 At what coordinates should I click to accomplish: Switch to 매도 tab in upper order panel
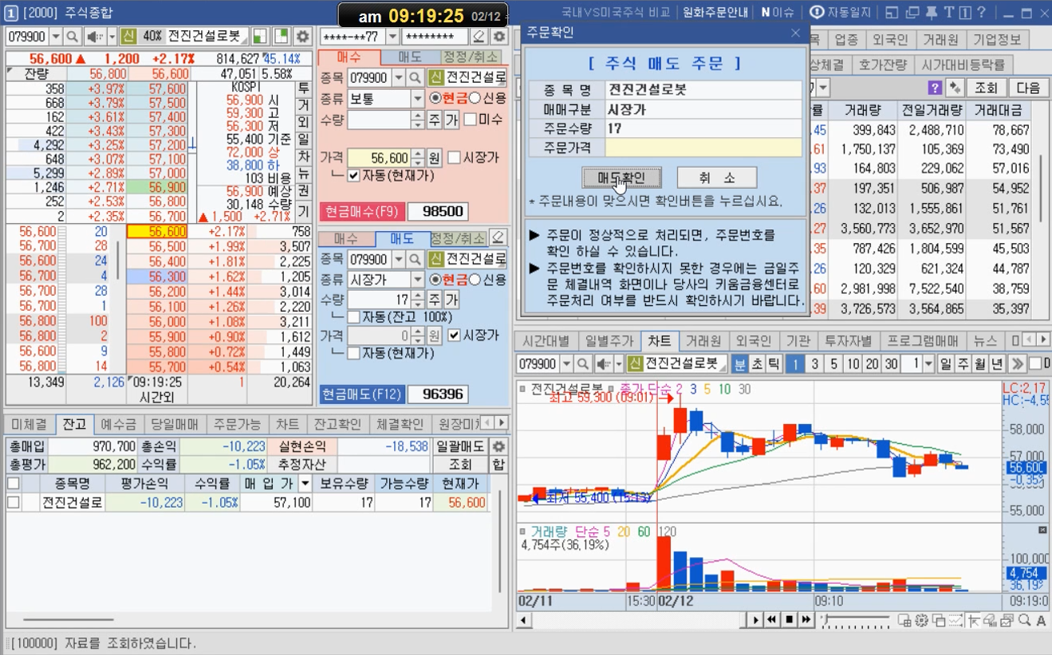pos(410,57)
